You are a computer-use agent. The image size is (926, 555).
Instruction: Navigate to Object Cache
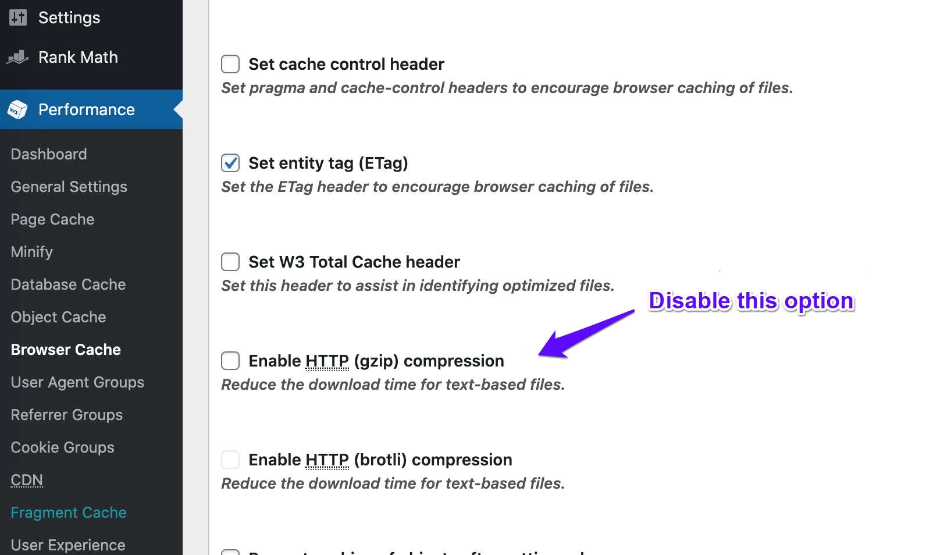pos(58,317)
